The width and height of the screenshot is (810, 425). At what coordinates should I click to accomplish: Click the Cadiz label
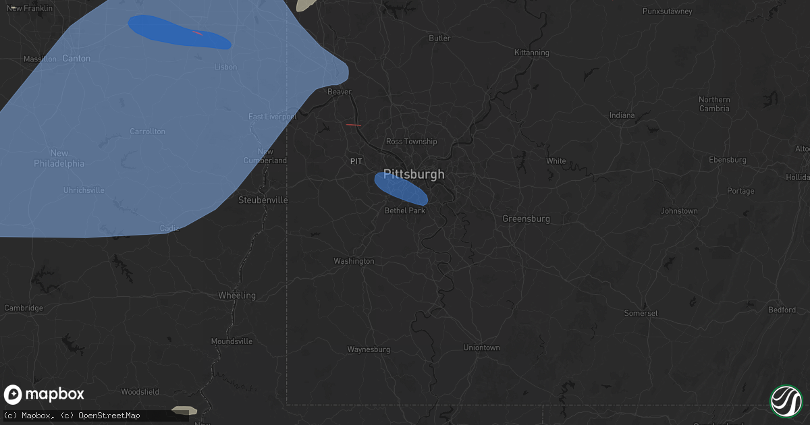click(x=169, y=228)
